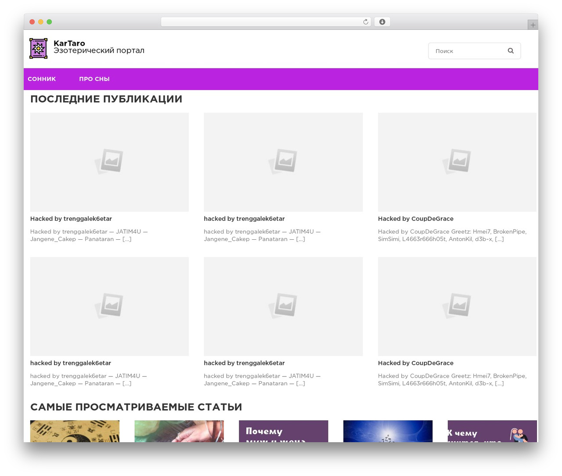The height and width of the screenshot is (476, 562).
Task: Open top-row "Hacked by CoupDeGrace" article title
Action: 416,219
